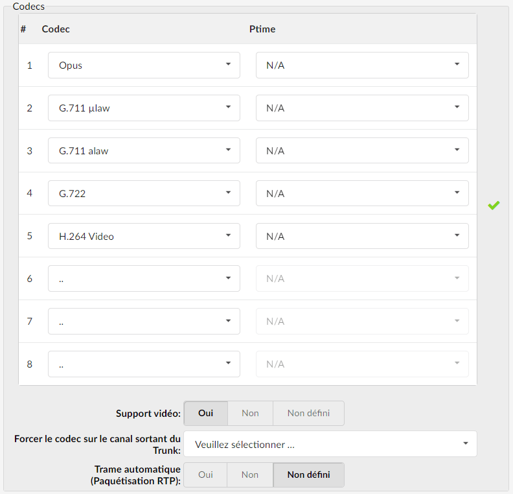
Task: Open the Veuillez sélectionner forced codec dropdown
Action: click(x=330, y=444)
